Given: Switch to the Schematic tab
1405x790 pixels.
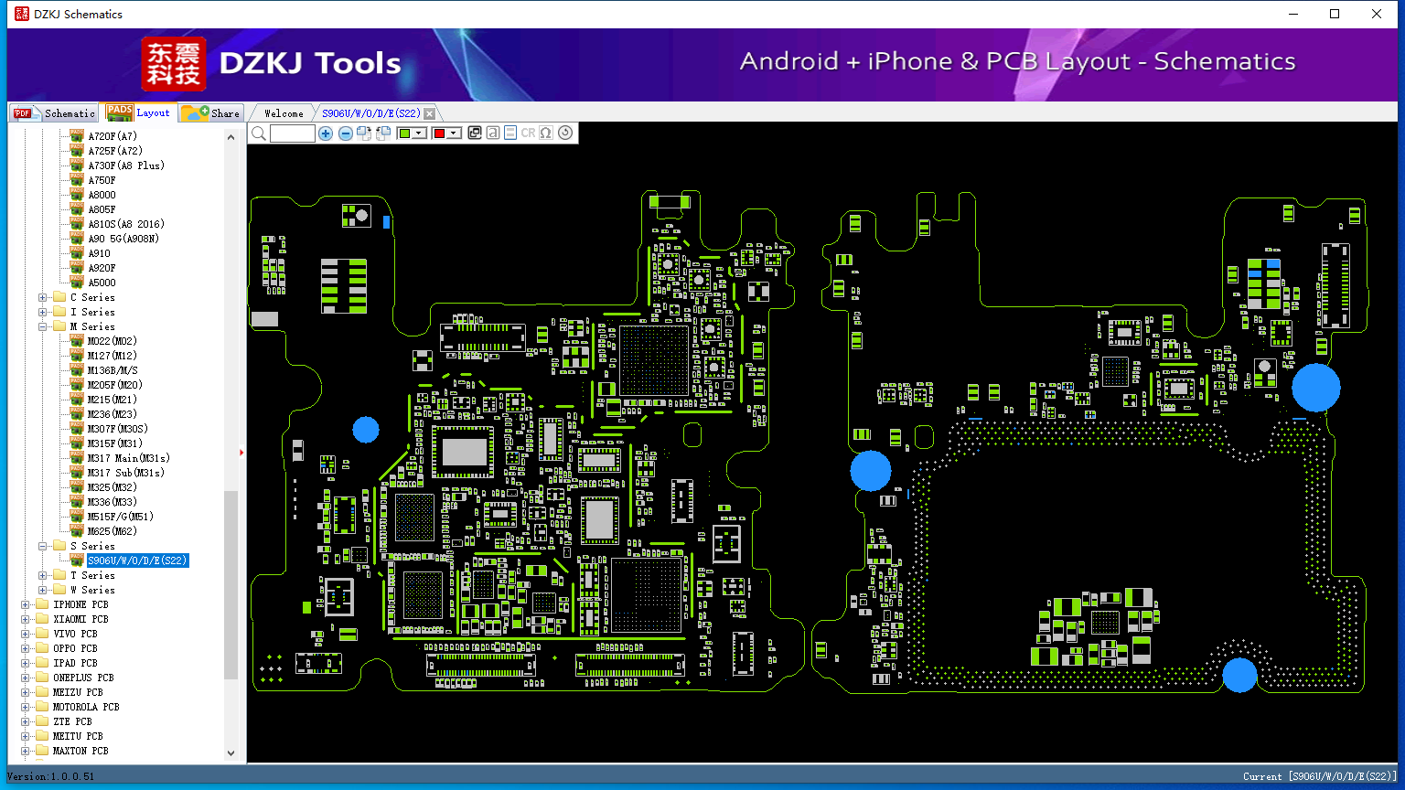Looking at the screenshot, I should (54, 113).
